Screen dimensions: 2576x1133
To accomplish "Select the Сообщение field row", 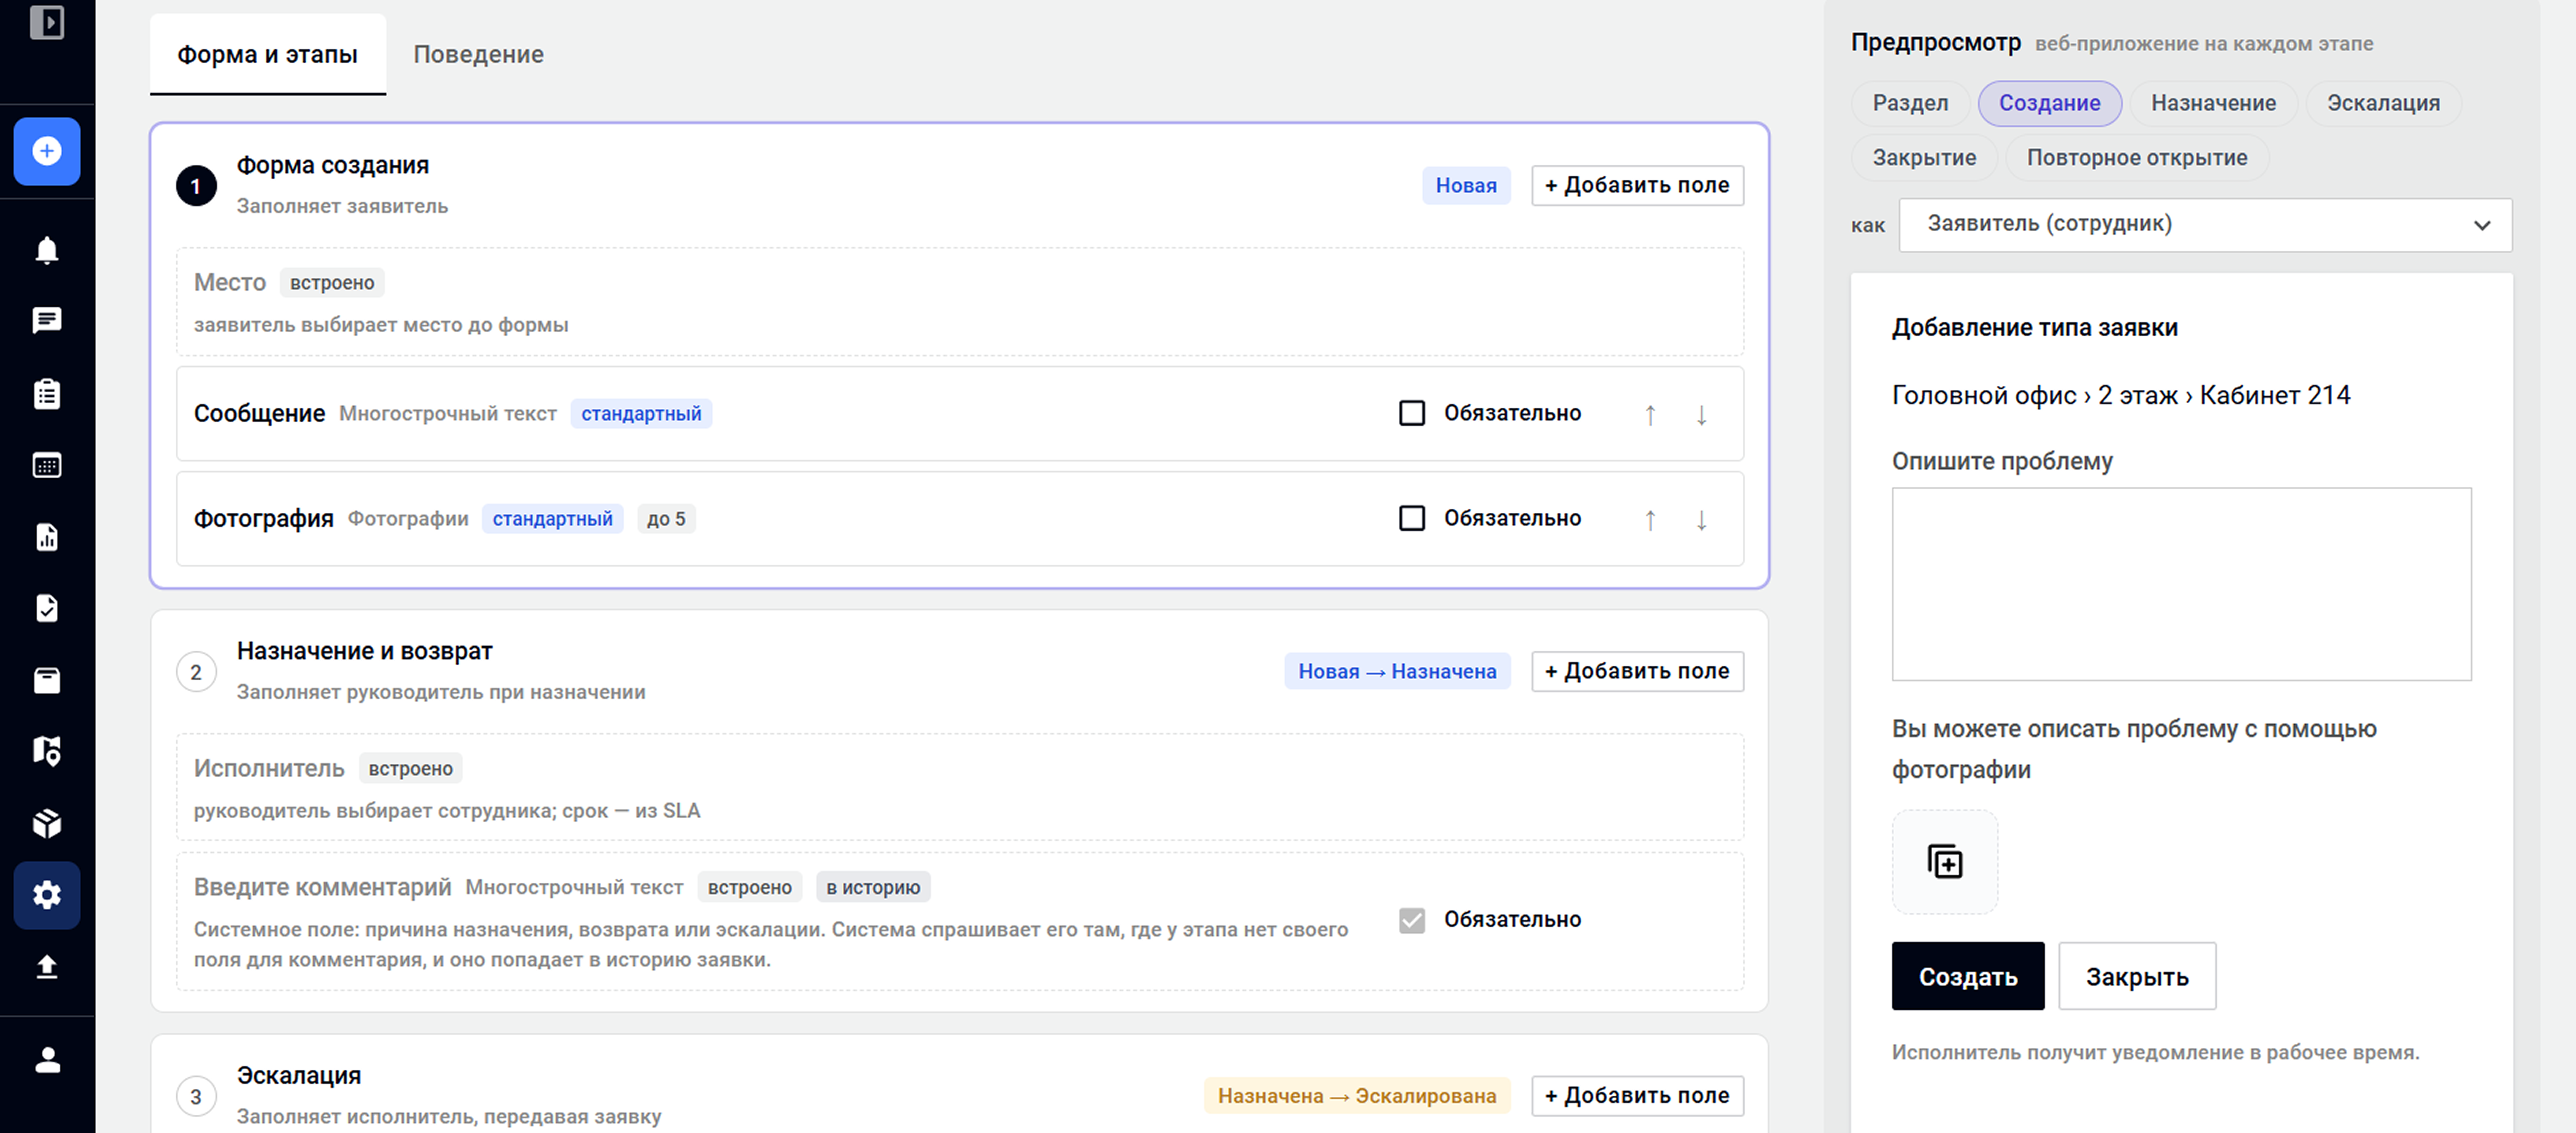I will click(x=960, y=413).
